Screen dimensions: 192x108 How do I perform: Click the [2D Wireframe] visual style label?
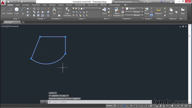pos(13,26)
